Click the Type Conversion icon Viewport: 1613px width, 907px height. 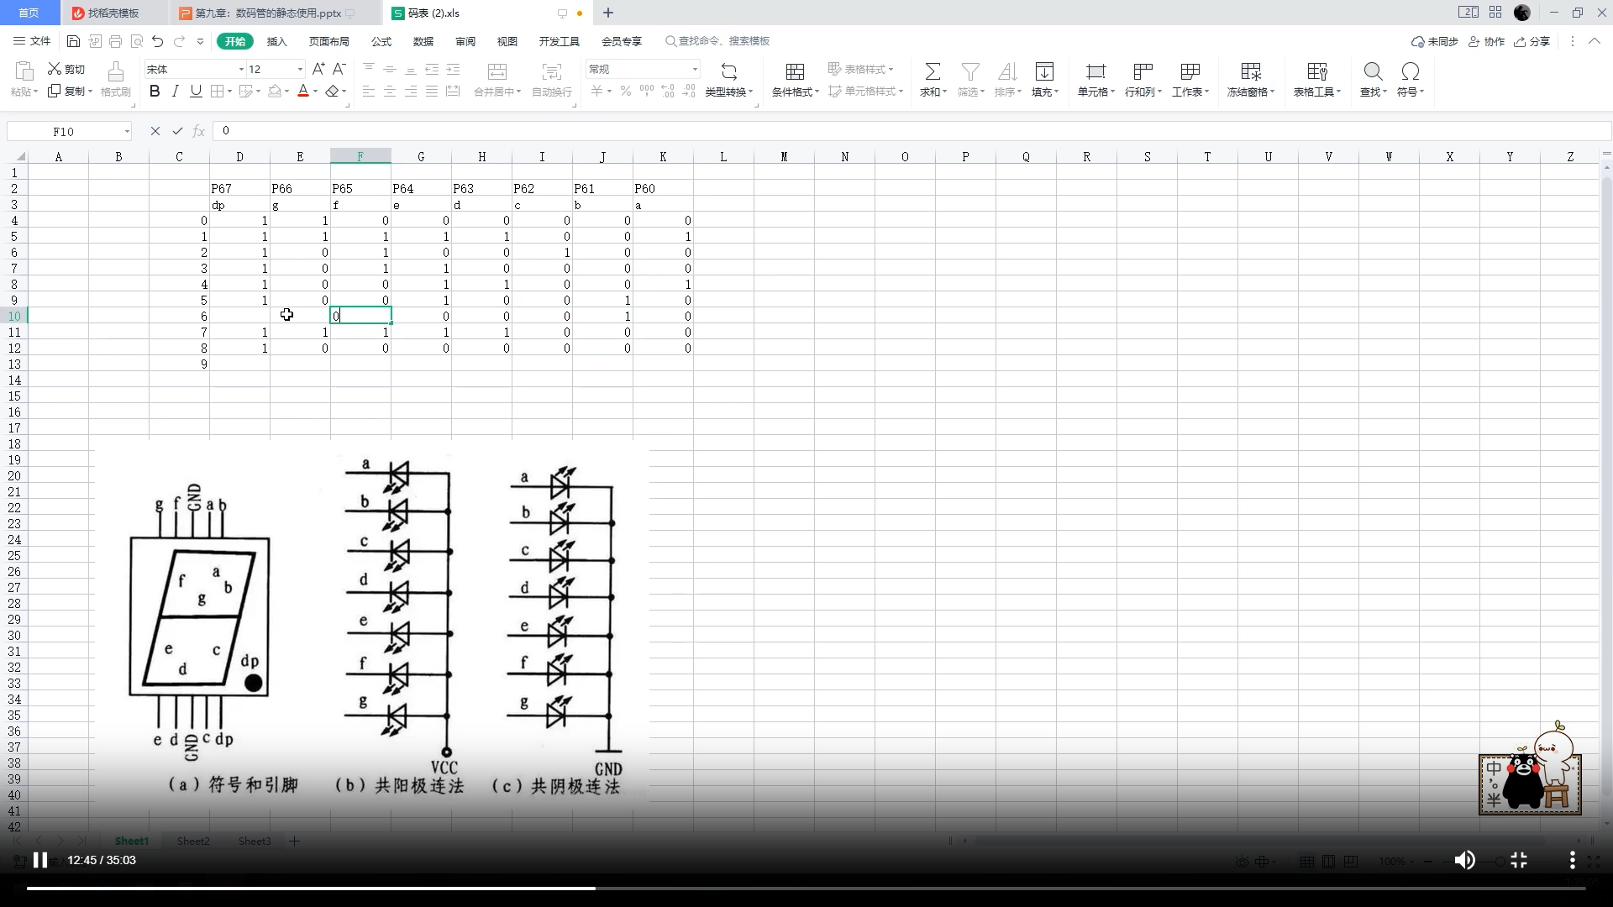728,71
